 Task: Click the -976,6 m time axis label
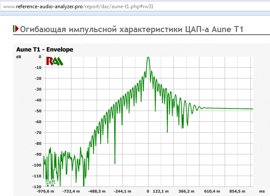(x=45, y=191)
